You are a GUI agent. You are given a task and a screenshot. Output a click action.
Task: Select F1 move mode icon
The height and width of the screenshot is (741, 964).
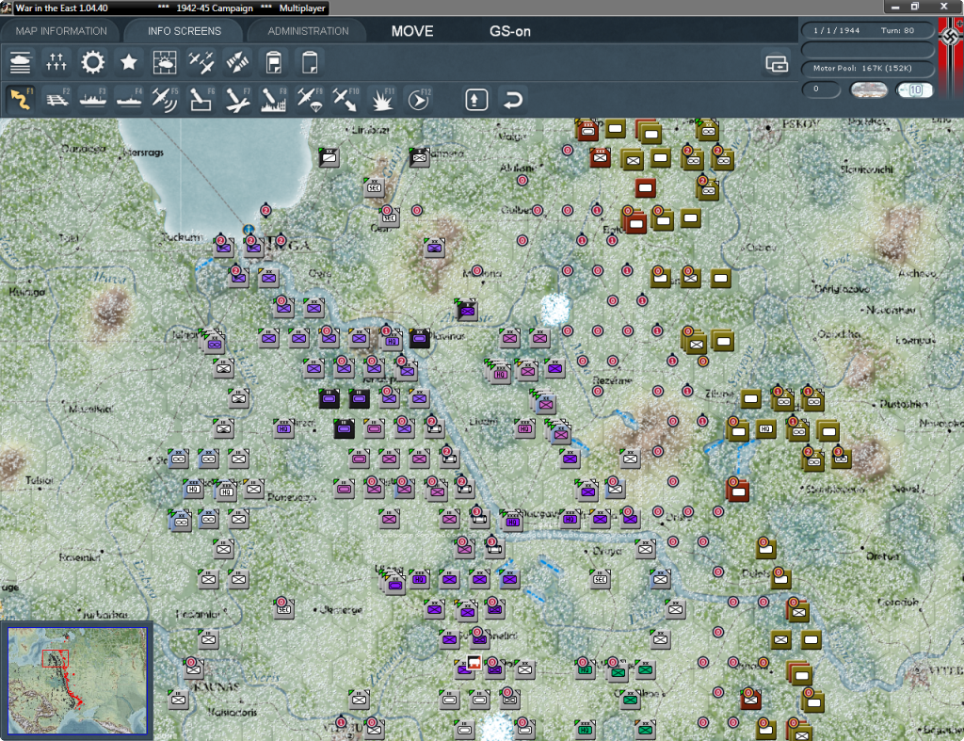[21, 99]
